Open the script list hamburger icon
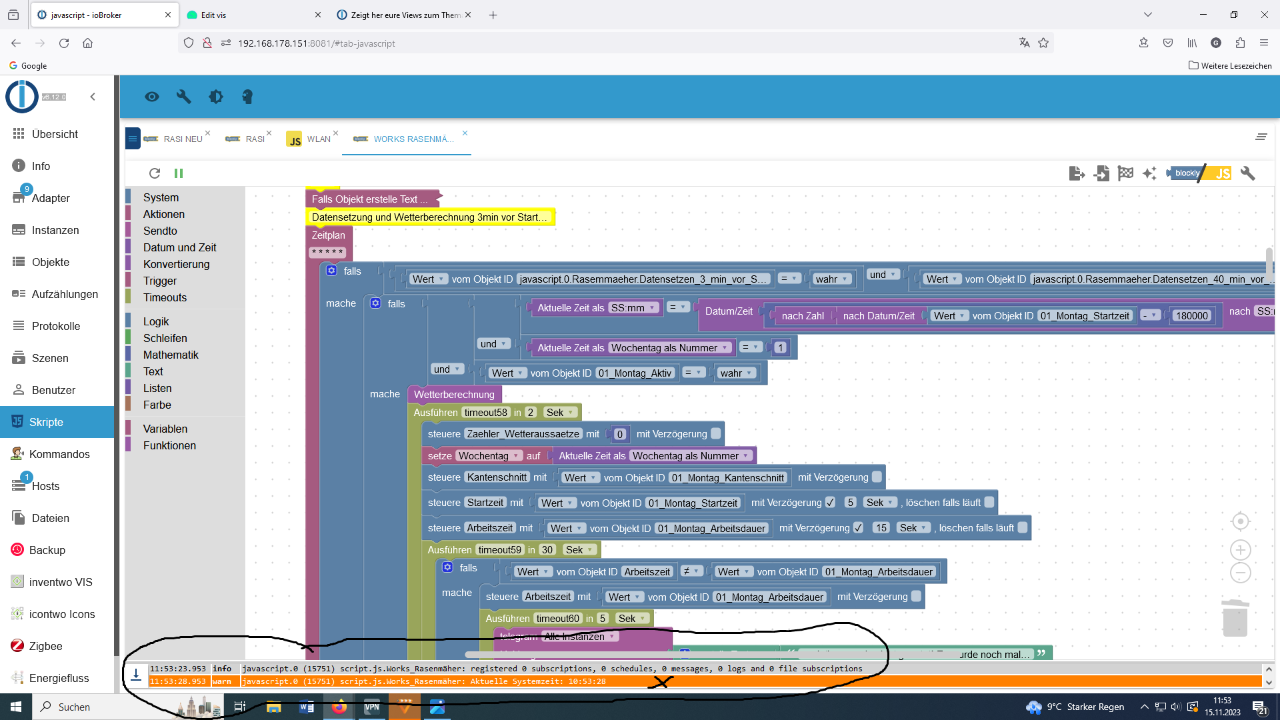 (133, 139)
